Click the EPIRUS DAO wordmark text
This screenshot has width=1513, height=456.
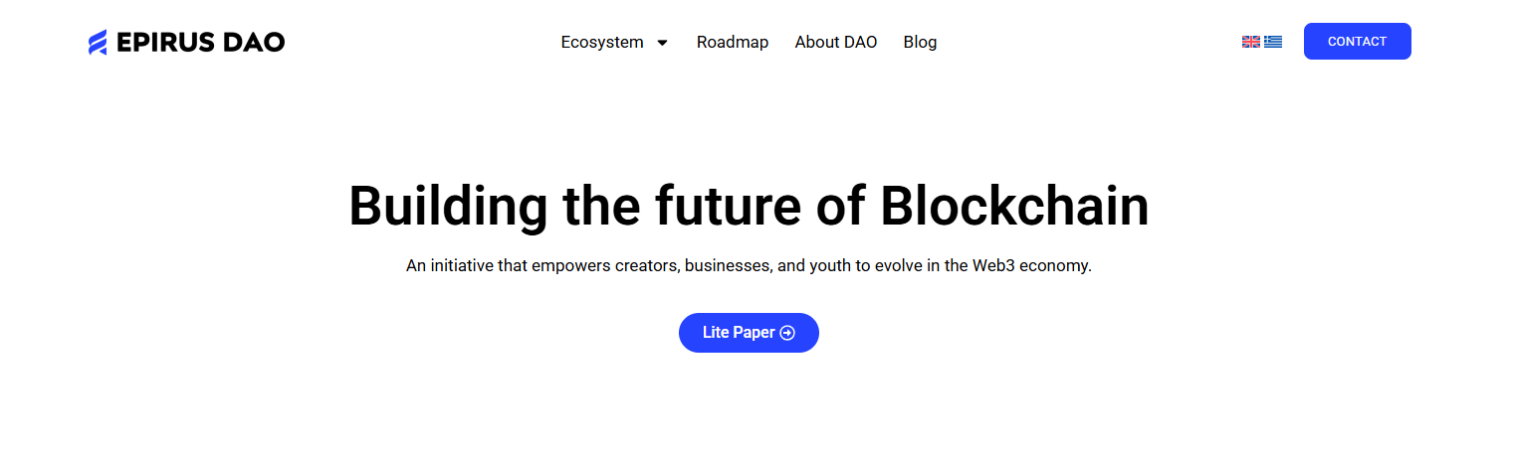pos(200,42)
